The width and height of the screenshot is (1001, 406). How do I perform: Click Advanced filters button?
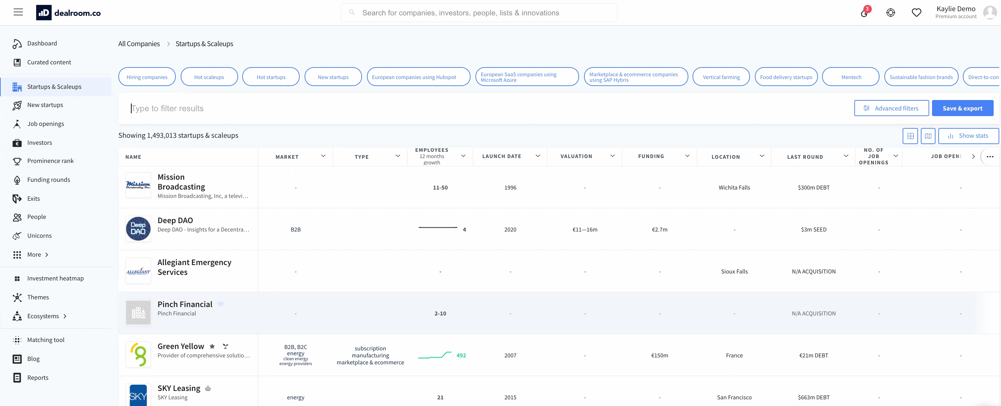click(891, 108)
